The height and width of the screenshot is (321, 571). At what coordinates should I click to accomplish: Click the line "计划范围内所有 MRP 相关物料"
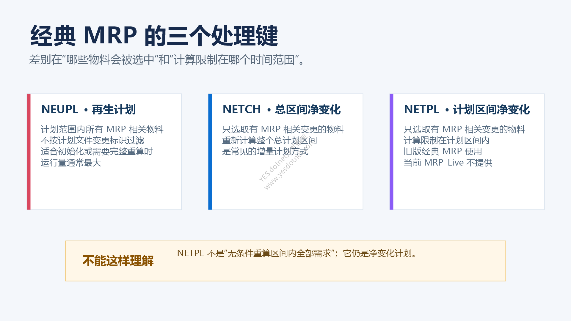(102, 129)
